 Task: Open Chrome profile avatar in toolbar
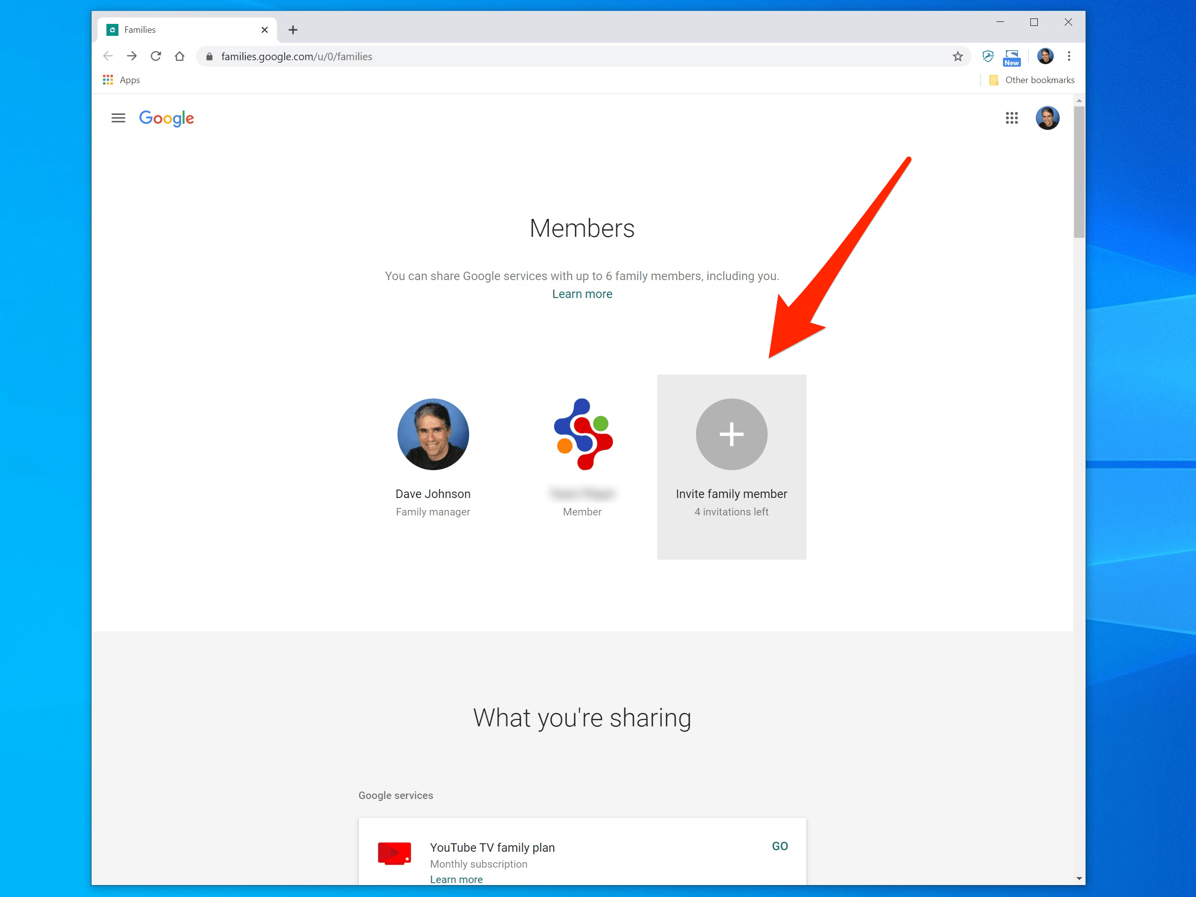click(1045, 56)
